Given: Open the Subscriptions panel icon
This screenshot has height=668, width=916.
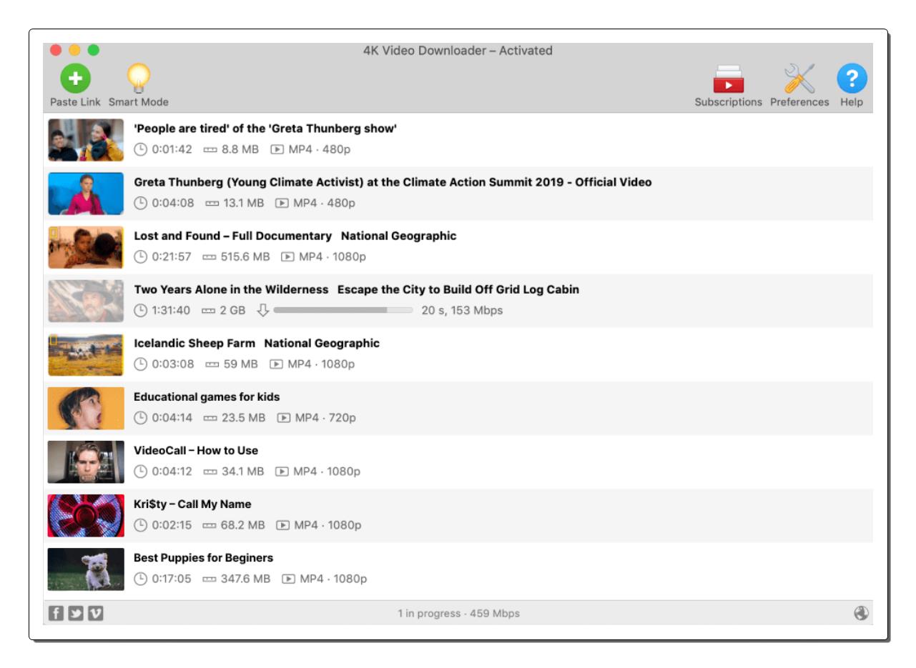Looking at the screenshot, I should coord(729,79).
